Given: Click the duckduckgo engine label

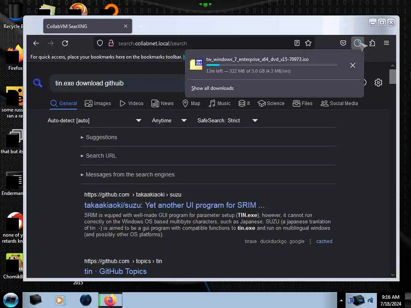Looking at the screenshot, I should 273,241.
